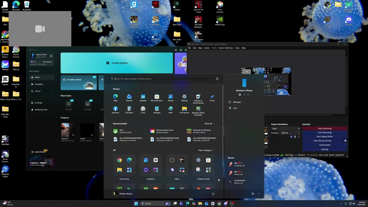Open View details in CapCut Pro badge
This screenshot has width=368, height=207.
pyautogui.click(x=48, y=62)
